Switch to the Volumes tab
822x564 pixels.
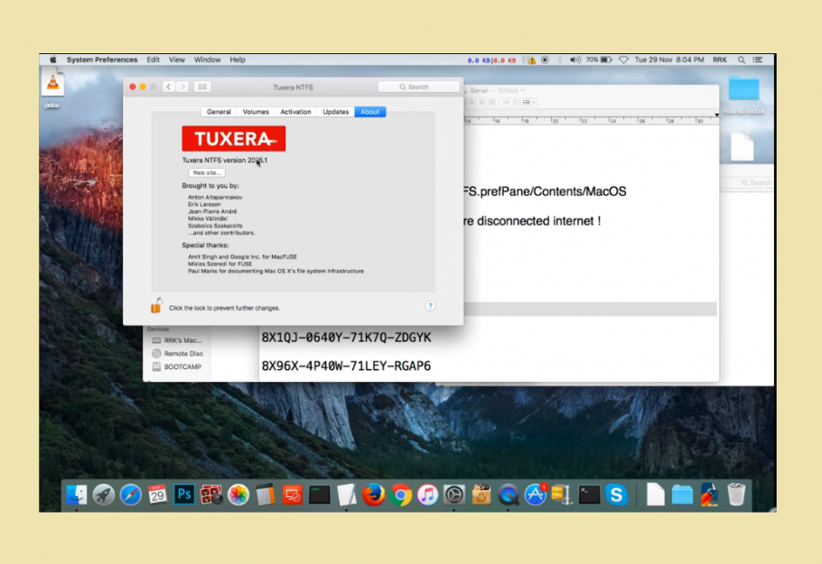click(x=256, y=112)
